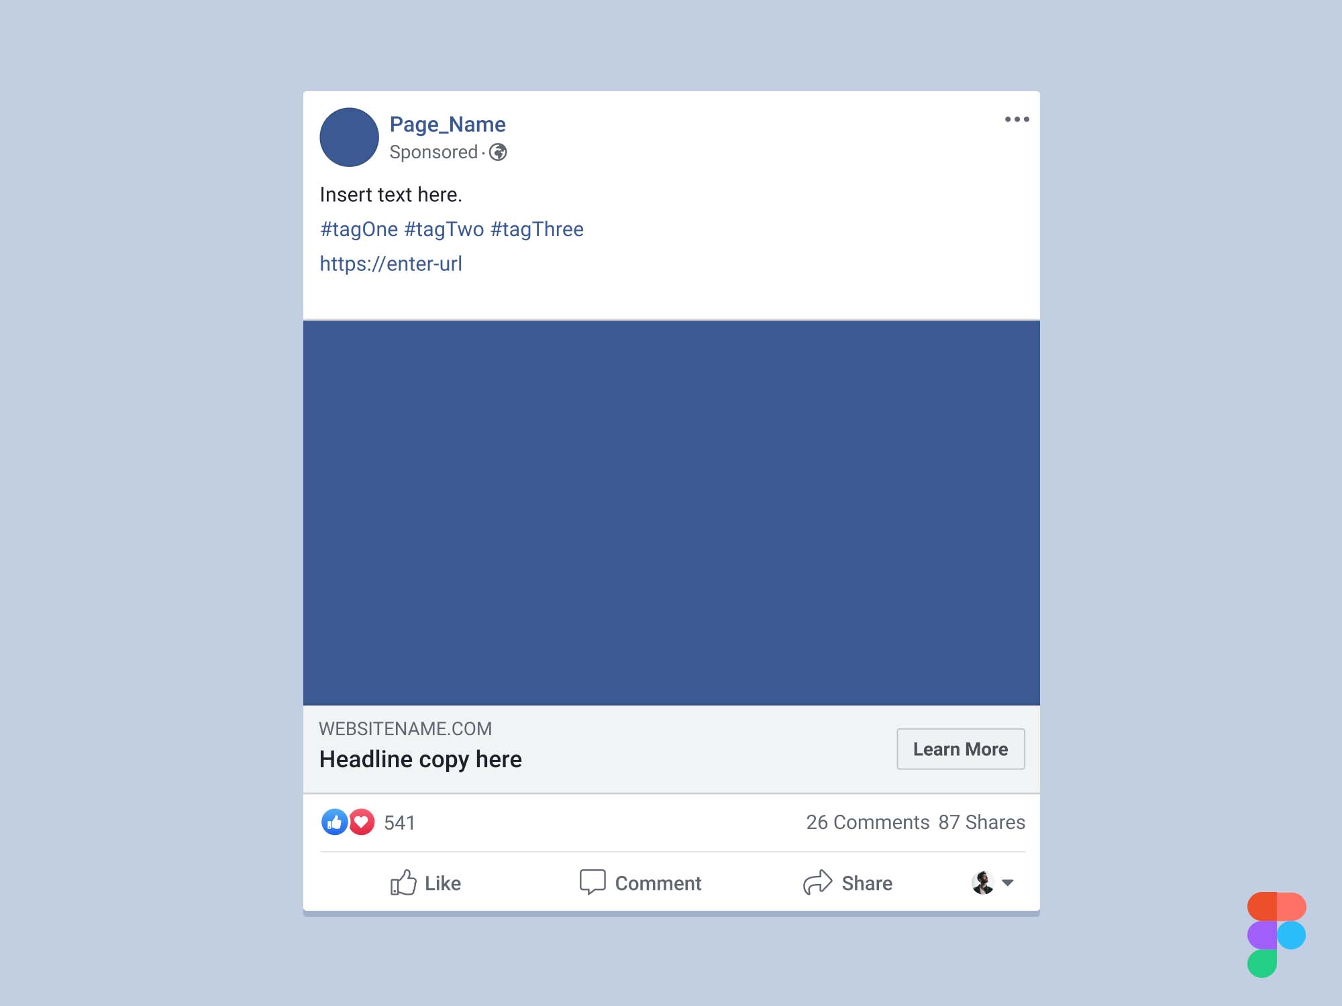1342x1006 pixels.
Task: Select the #tagOne hashtag link
Action: click(358, 229)
